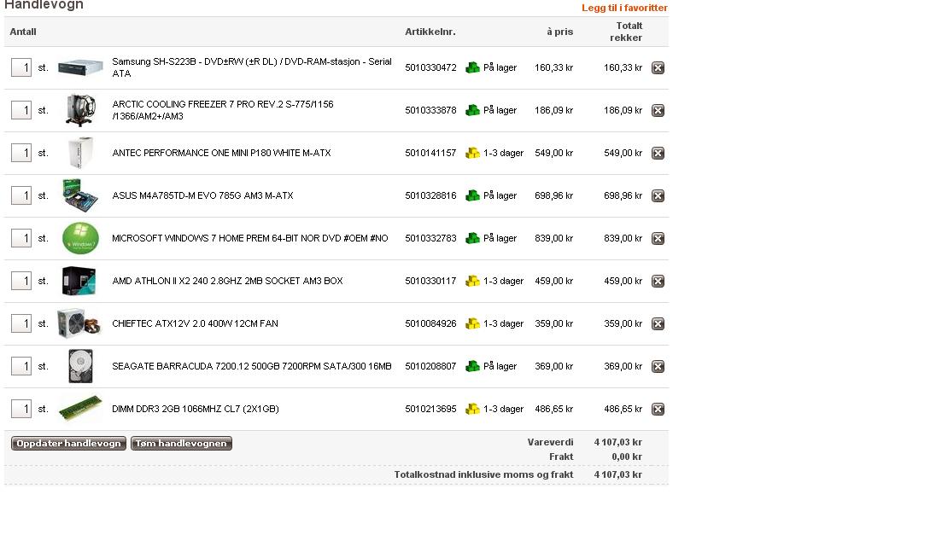942x541 pixels.
Task: Open Antec P180 white case thumbnail
Action: tap(80, 153)
